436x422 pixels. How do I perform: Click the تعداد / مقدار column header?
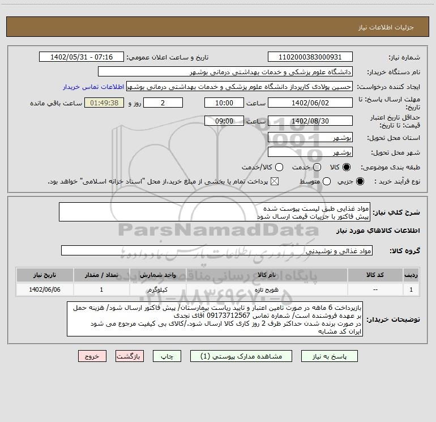pos(101,275)
